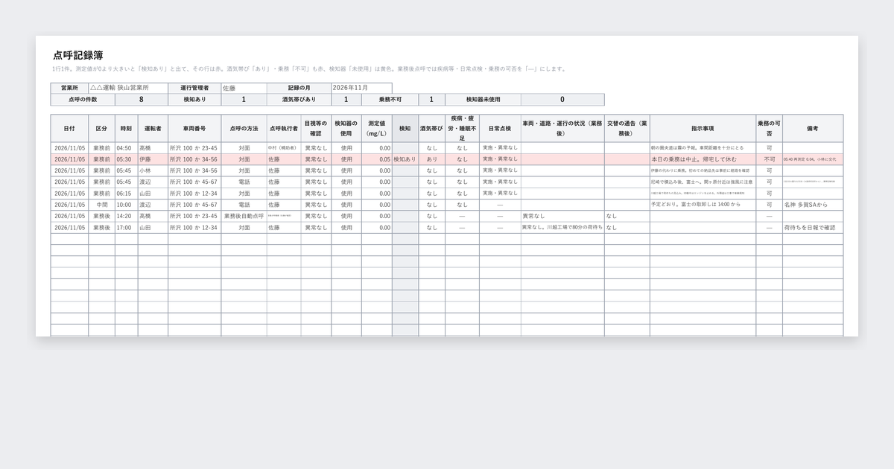Click the 指示事項 column header
The width and height of the screenshot is (894, 469).
[703, 128]
